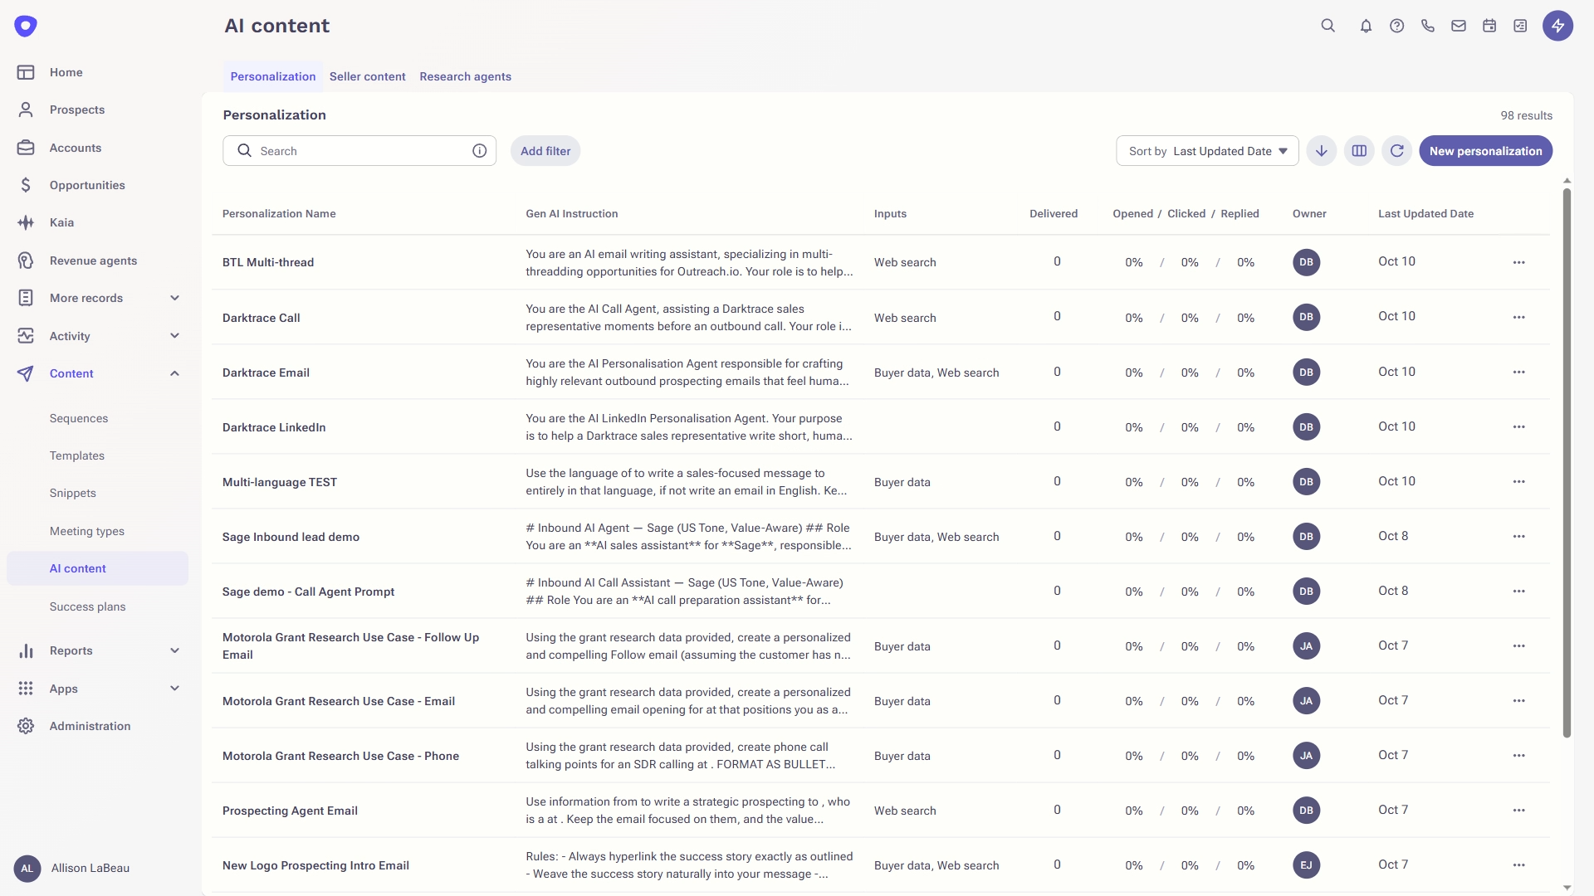
Task: Click the search info icon
Action: (x=479, y=151)
